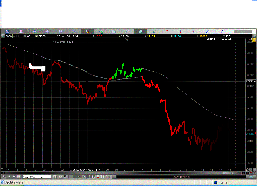257x186 pixels.
Task: Click the Base XTsar+Xstoc template field
Action: click(37, 177)
